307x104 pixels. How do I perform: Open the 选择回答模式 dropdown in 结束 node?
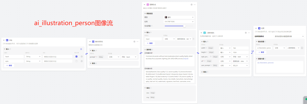pyautogui.click(x=289, y=36)
